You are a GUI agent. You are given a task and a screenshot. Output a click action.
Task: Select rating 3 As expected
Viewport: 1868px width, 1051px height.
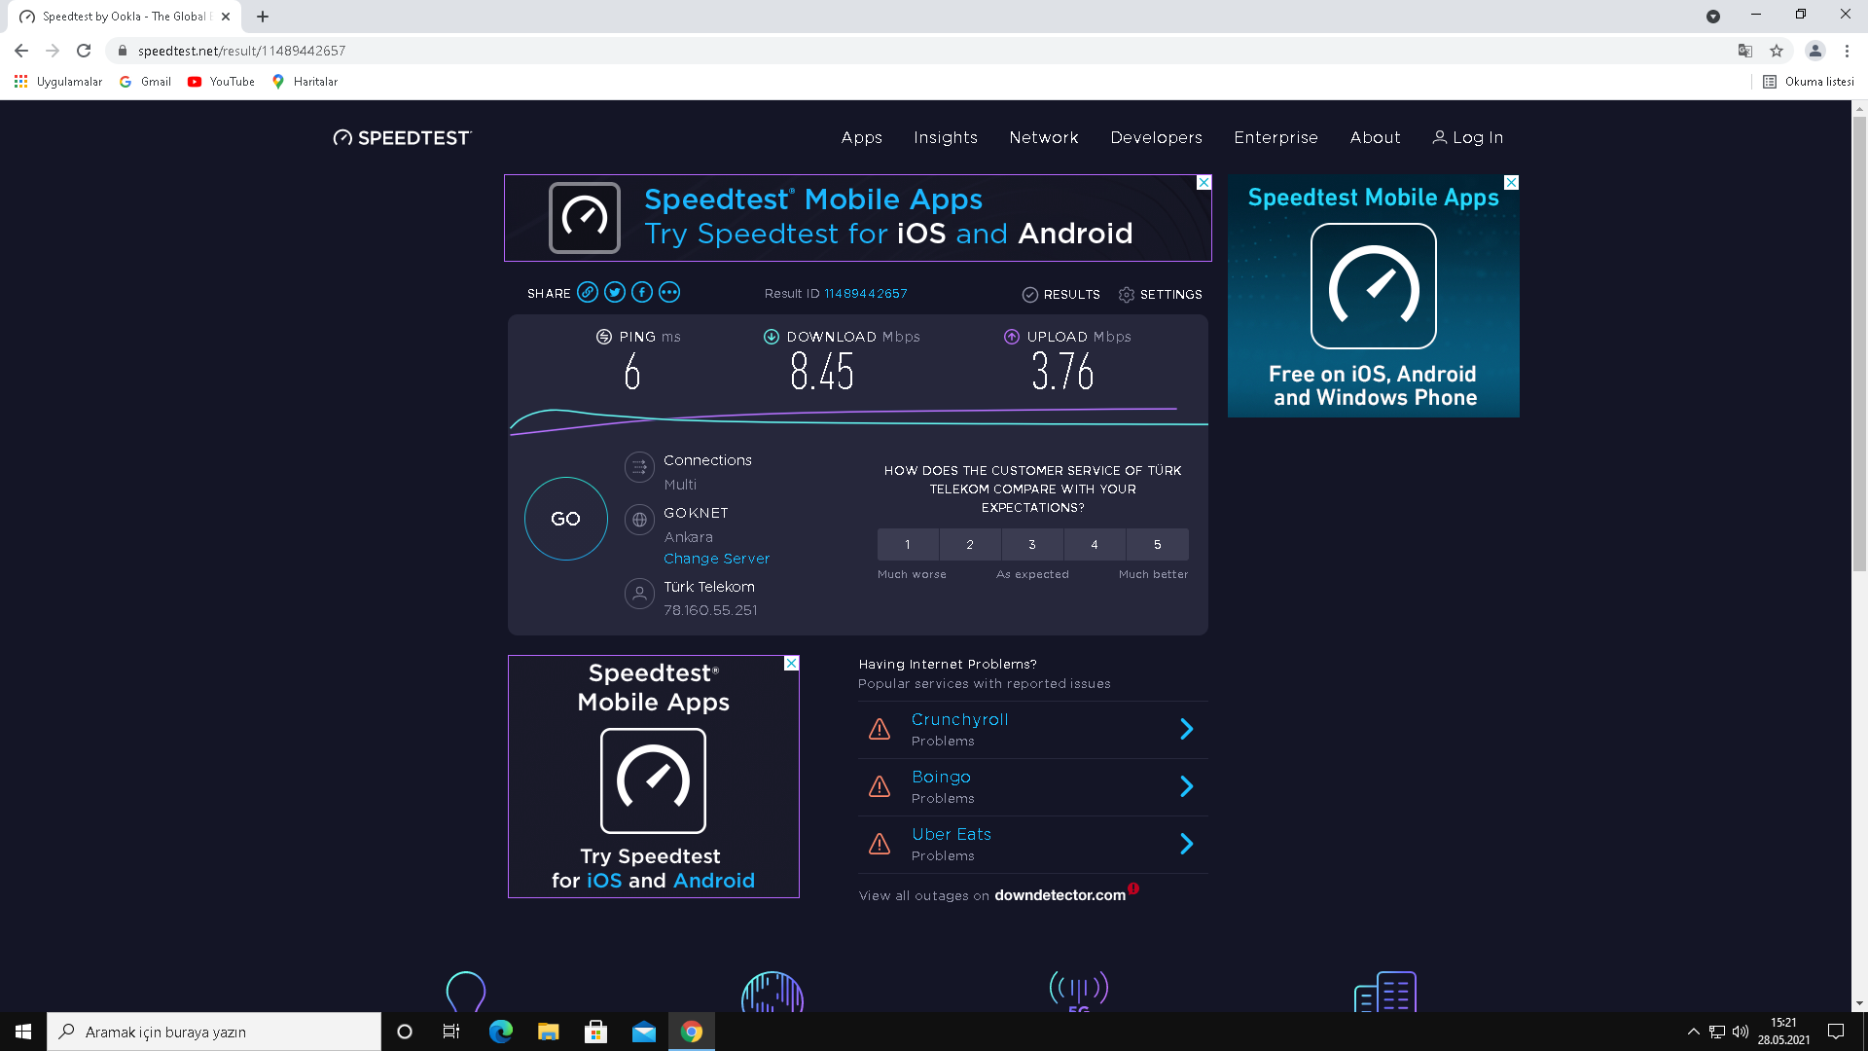[1031, 544]
